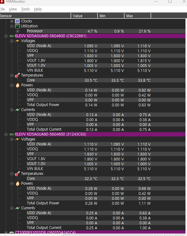The image size is (187, 236).
Task: Click the thermometer icon under KLEVV 31243C63
Action: tap(17, 174)
